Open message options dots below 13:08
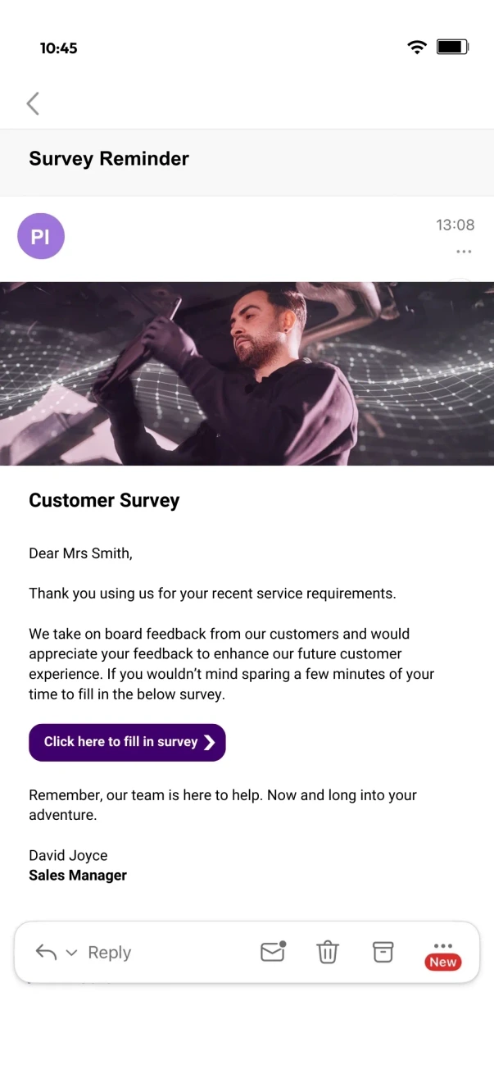Screen dimensions: 494x1074 click(464, 252)
